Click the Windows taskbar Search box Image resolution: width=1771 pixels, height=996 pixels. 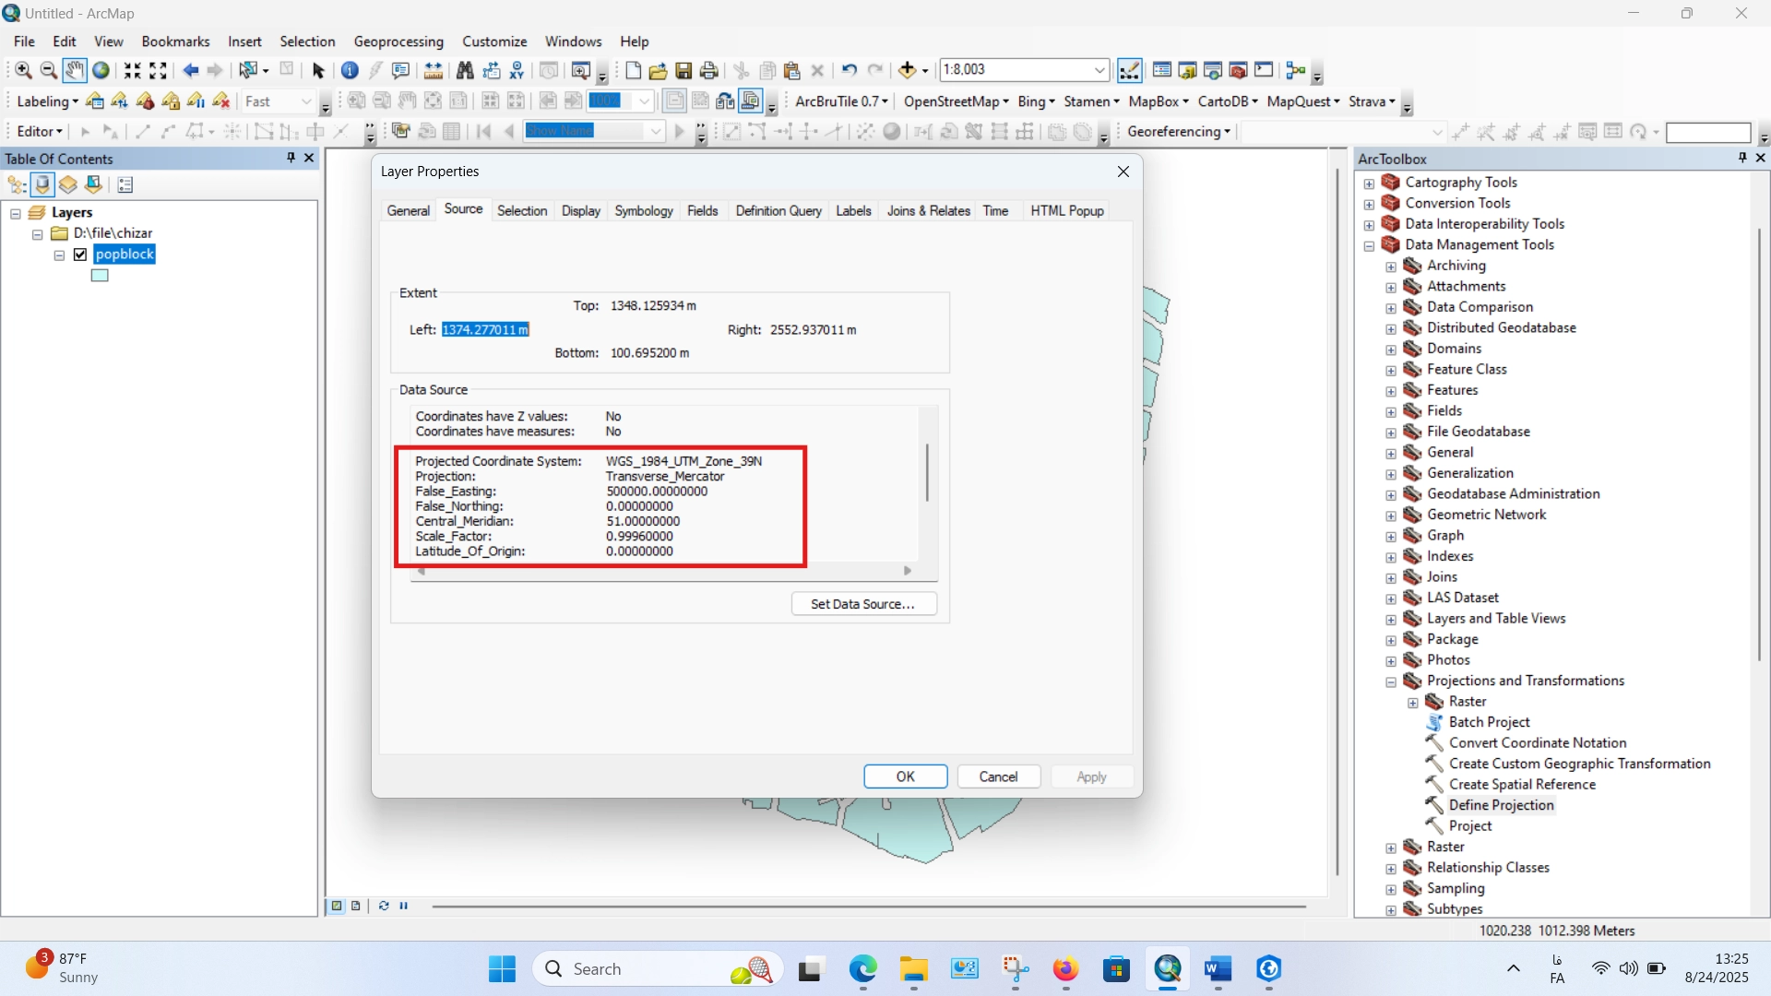[x=659, y=968]
